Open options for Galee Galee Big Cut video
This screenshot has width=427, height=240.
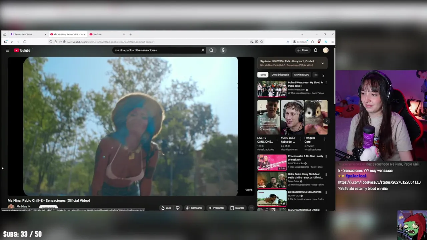pyautogui.click(x=326, y=174)
